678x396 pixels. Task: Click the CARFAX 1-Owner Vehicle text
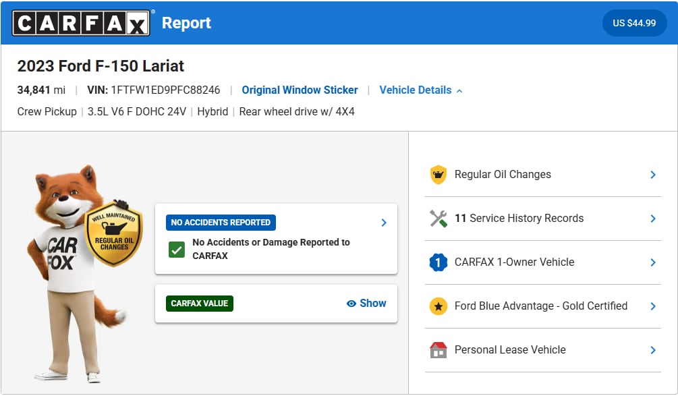pyautogui.click(x=514, y=262)
